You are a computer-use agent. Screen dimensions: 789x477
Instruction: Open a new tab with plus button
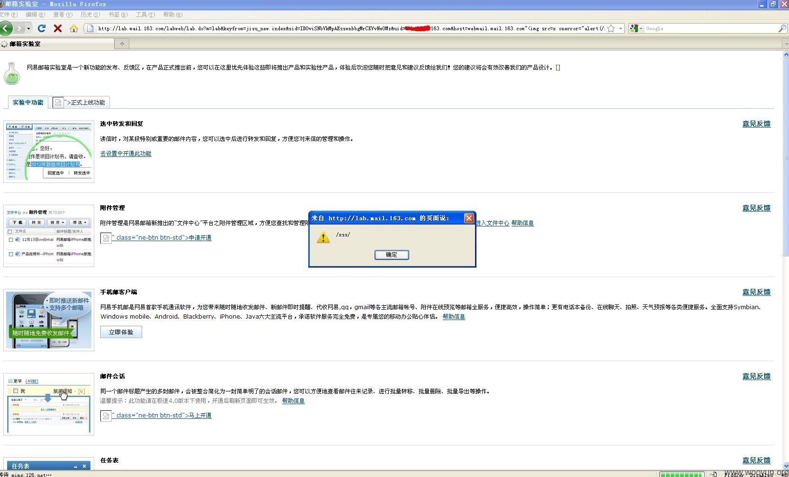click(122, 43)
